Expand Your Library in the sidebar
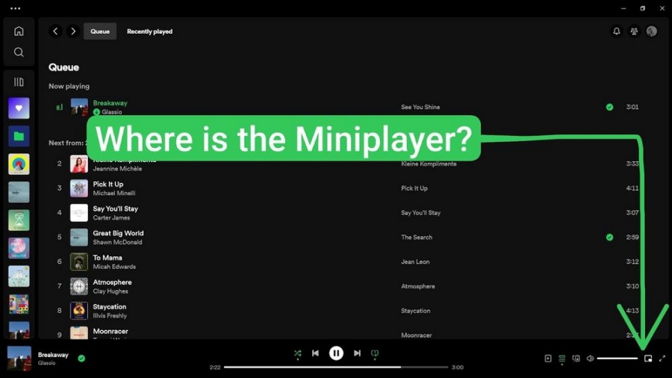Viewport: 672px width, 378px height. tap(19, 82)
